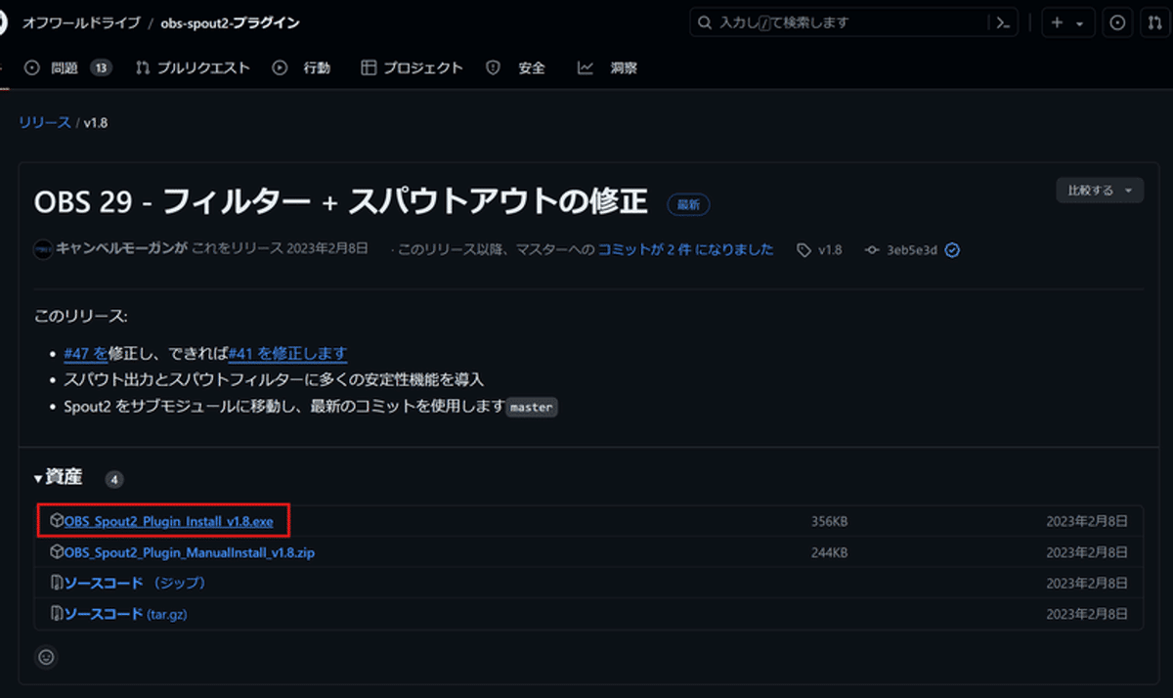Open the 問題 tab

[67, 67]
